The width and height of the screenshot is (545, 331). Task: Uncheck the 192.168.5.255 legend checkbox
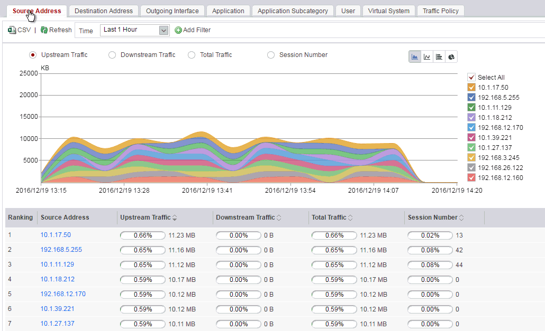pyautogui.click(x=471, y=97)
